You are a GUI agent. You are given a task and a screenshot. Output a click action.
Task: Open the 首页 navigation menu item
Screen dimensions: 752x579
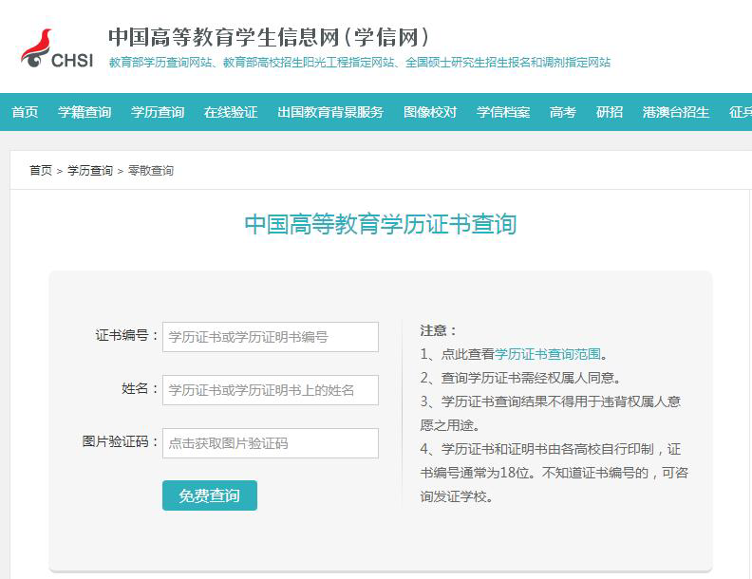(25, 112)
